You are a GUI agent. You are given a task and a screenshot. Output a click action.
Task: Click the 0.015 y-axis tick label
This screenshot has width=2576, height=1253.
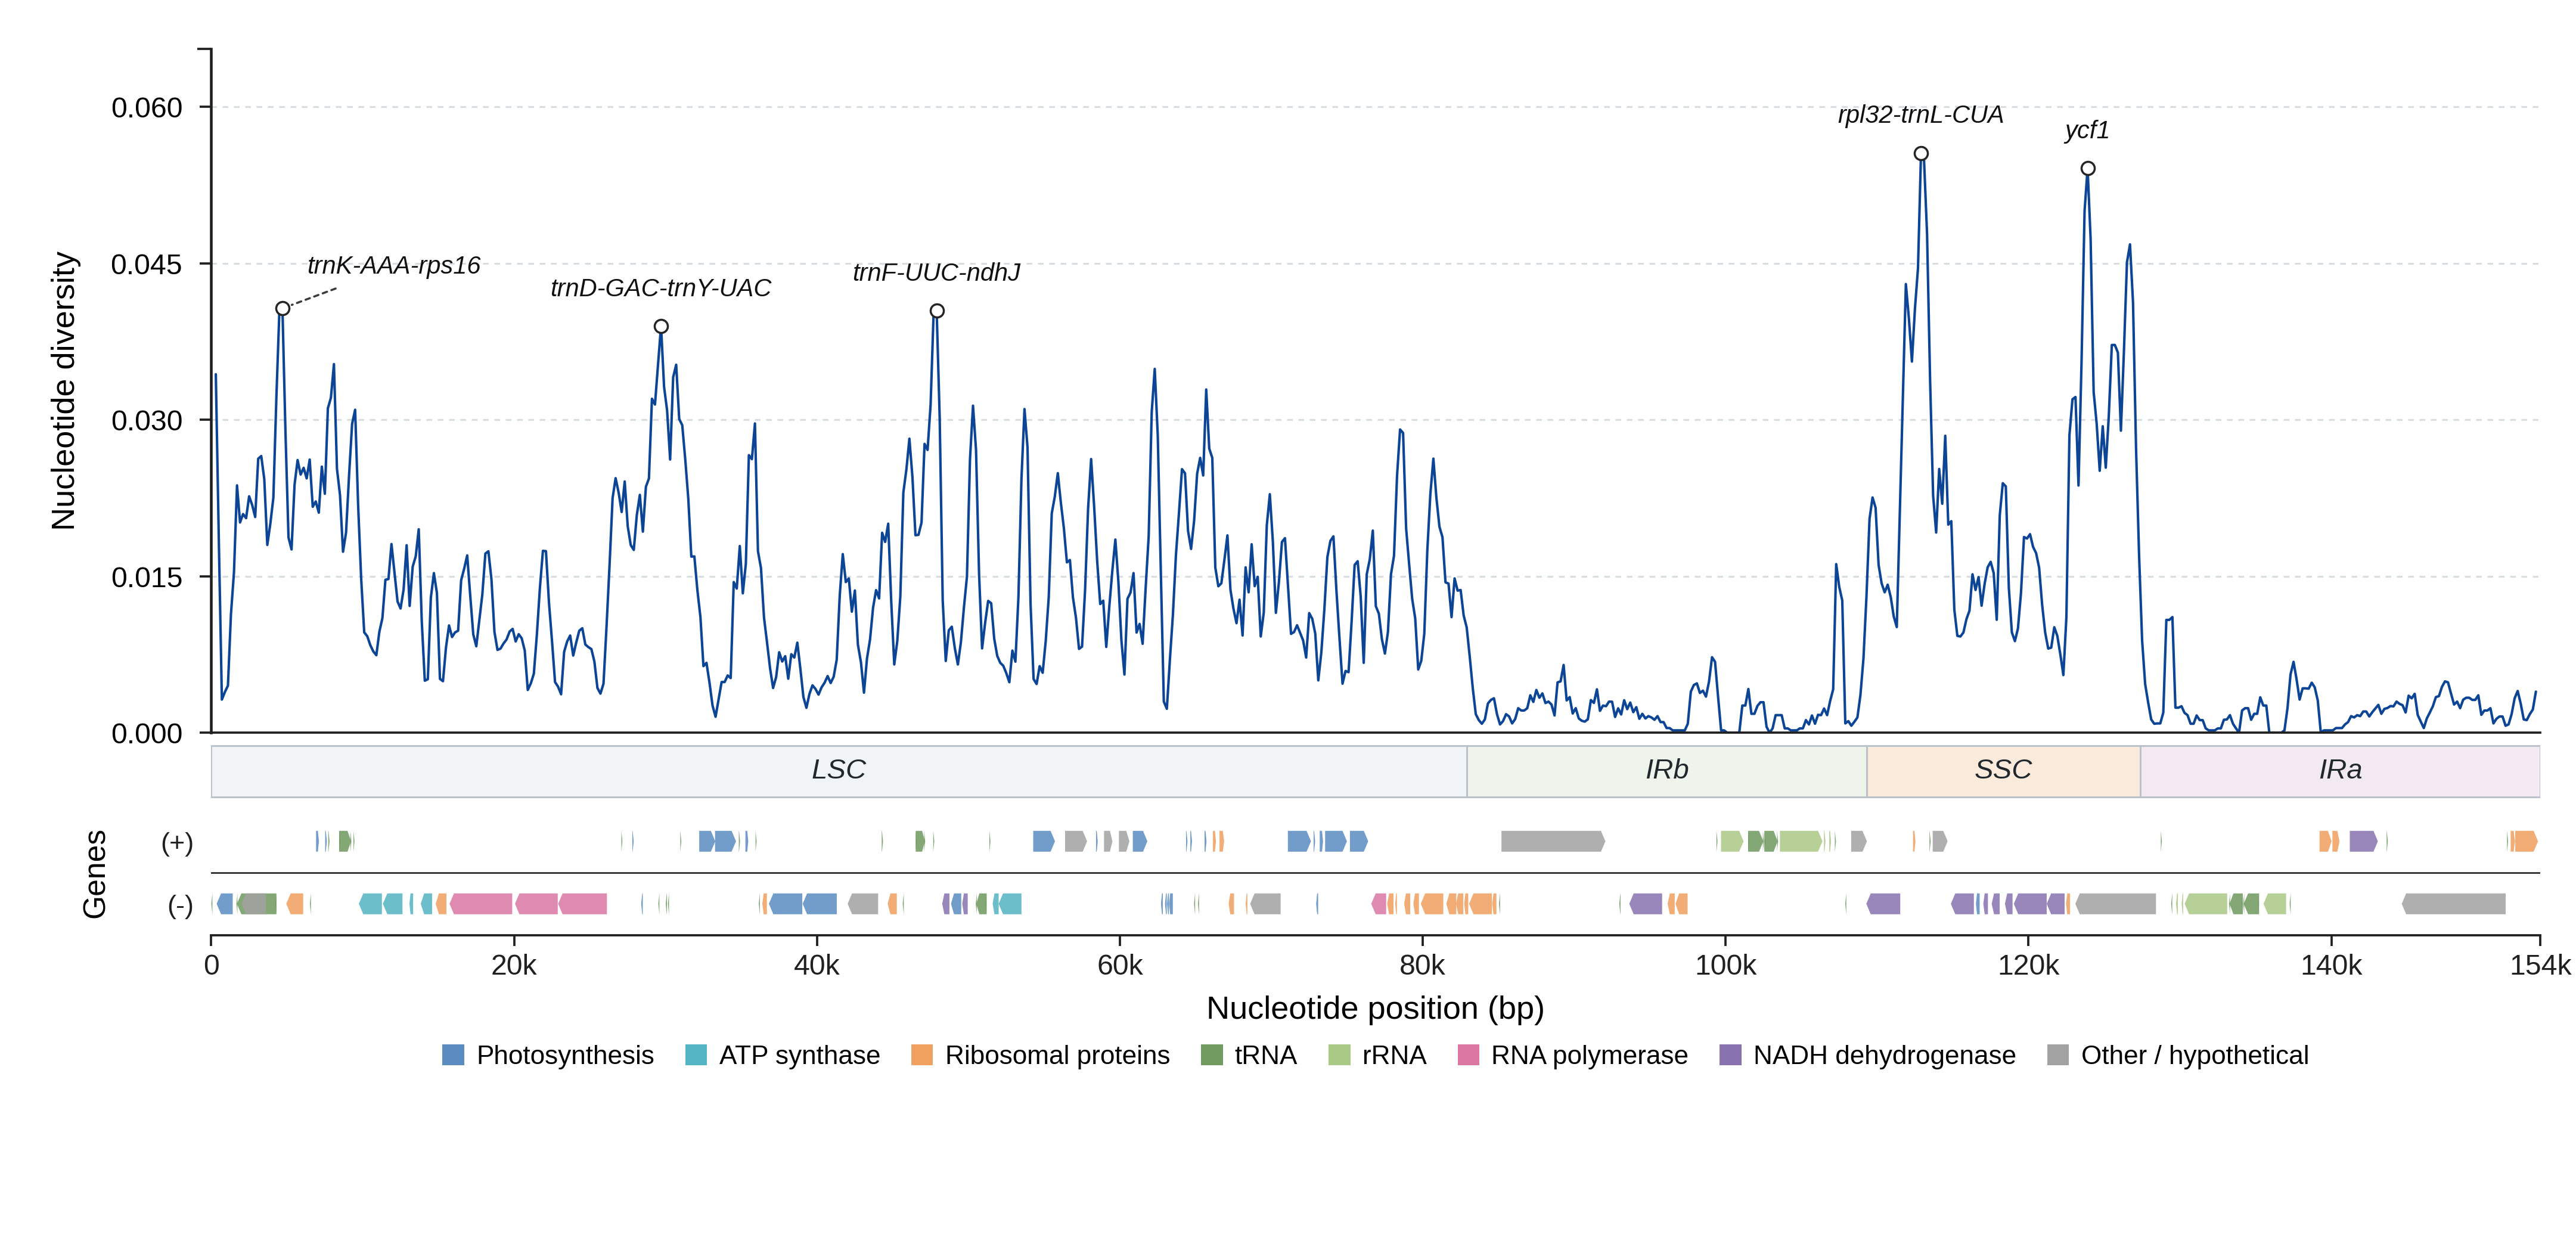[147, 577]
